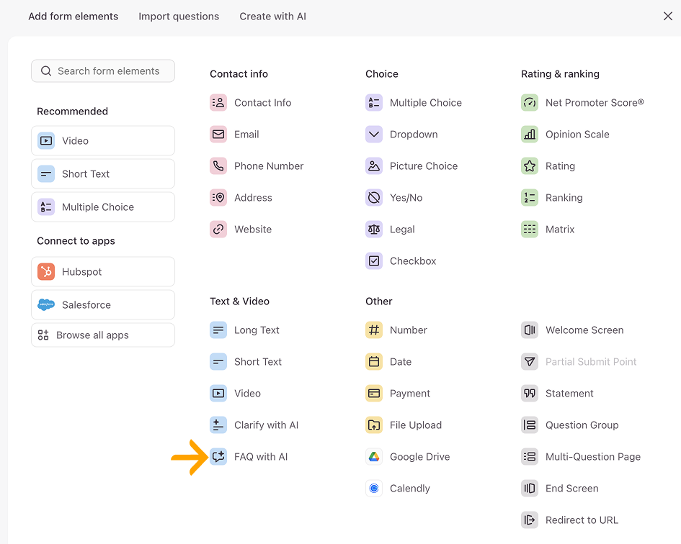This screenshot has height=544, width=681.
Task: Select the recommended Short Text button
Action: point(103,173)
